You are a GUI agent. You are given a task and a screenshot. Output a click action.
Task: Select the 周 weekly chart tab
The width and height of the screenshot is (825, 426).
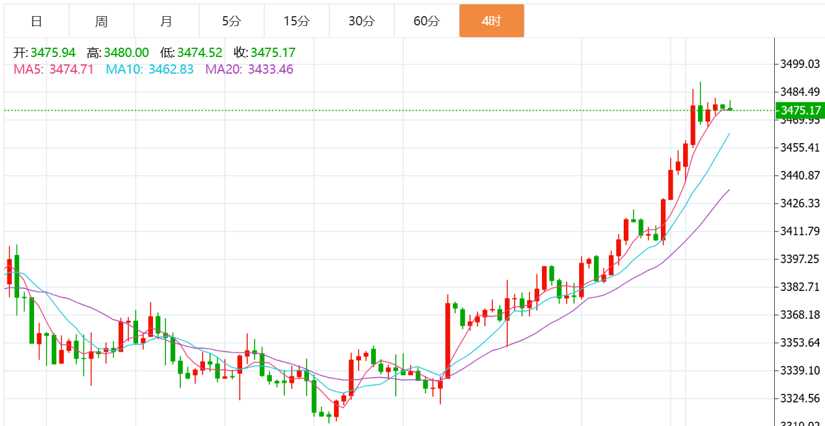pos(102,21)
